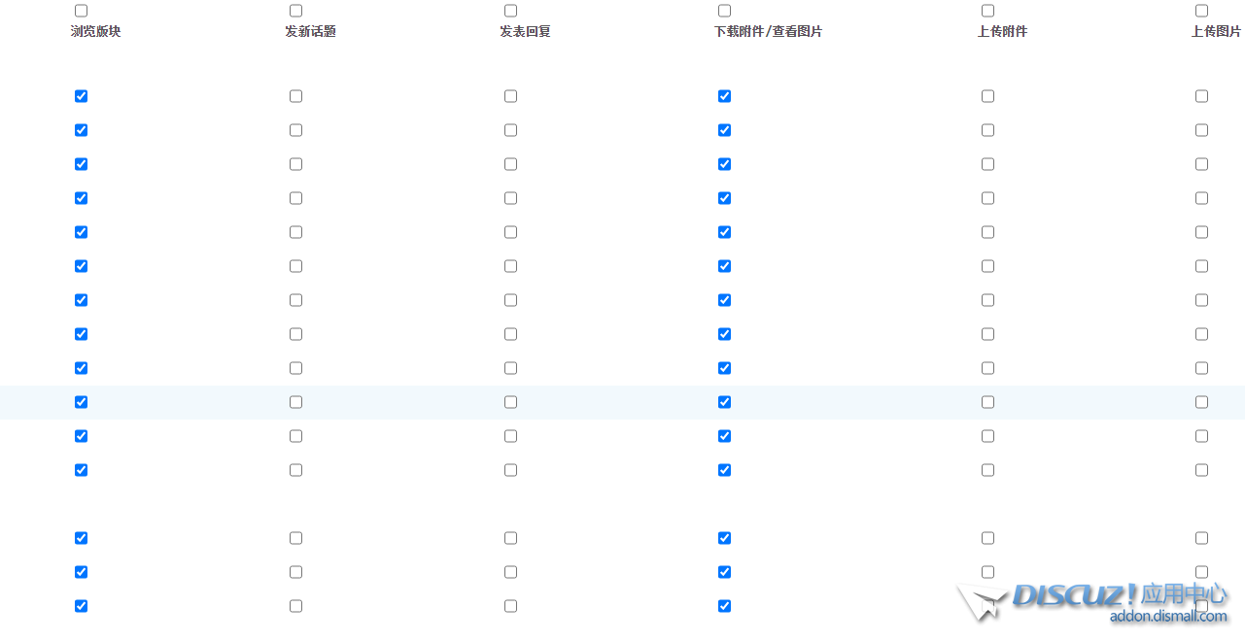Tick 上传附件 in the highlighted row
Image resolution: width=1245 pixels, height=641 pixels.
(987, 402)
